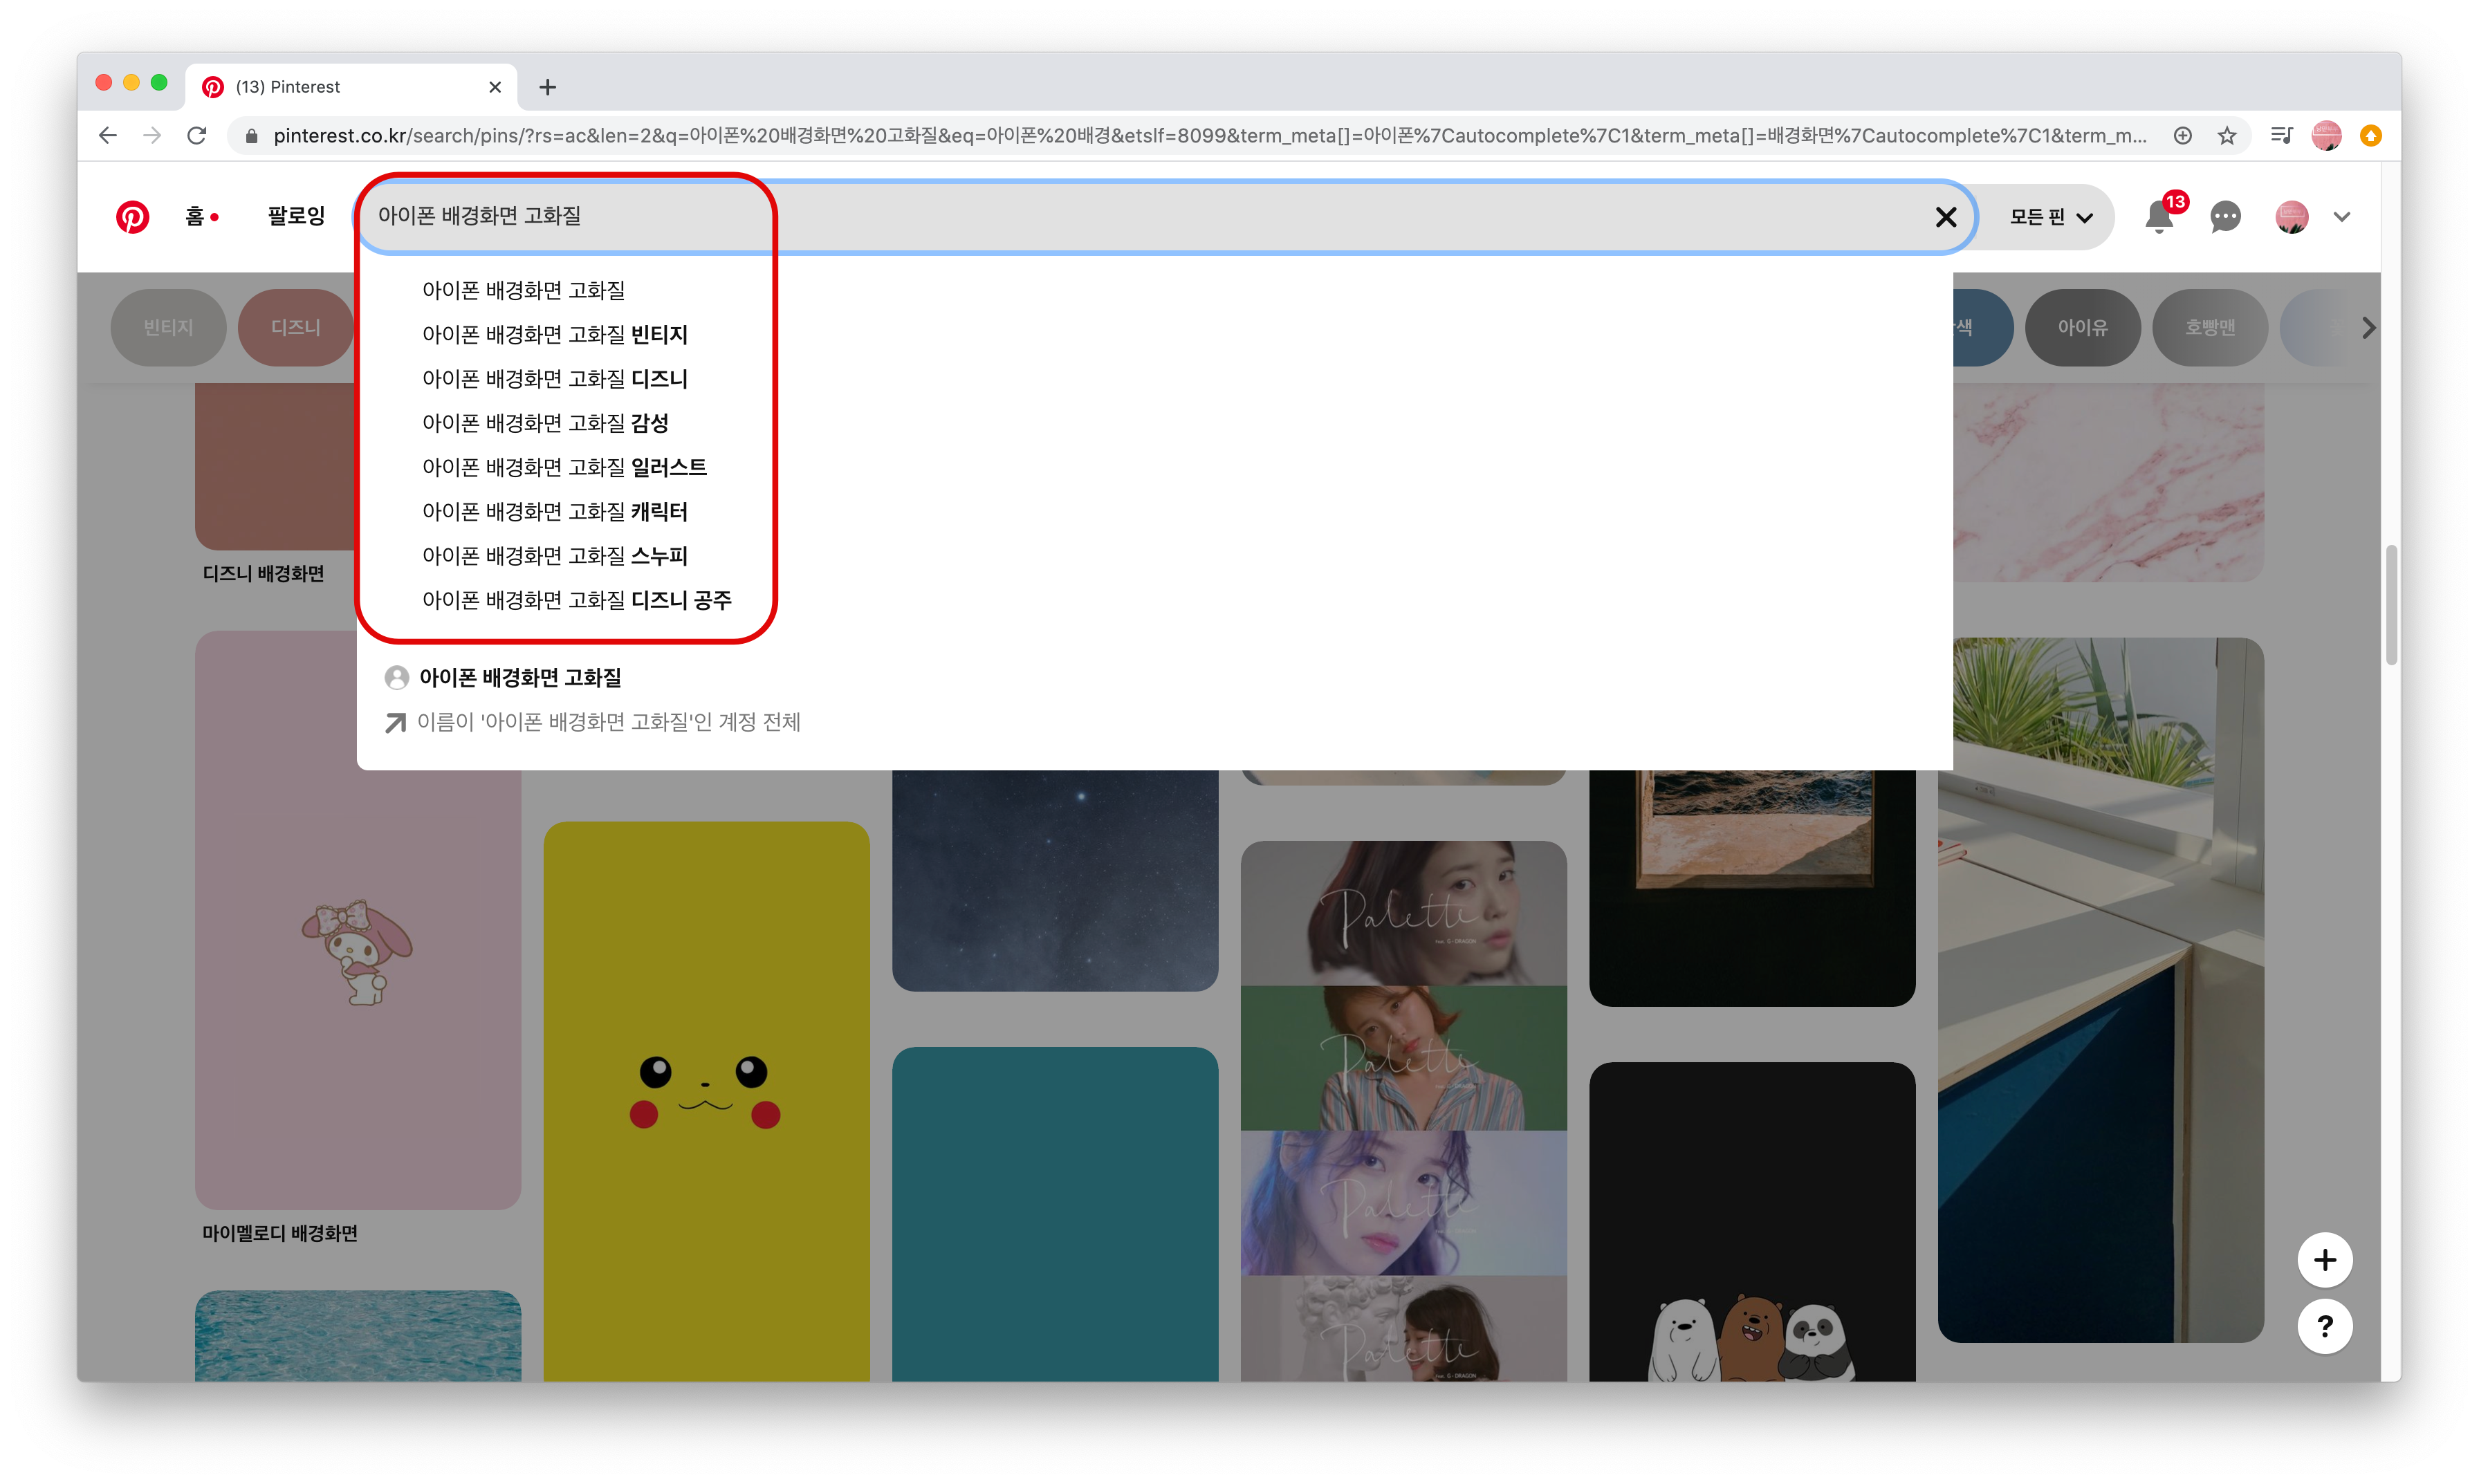Open the pink marble wallpaper pin
The width and height of the screenshot is (2479, 1484).
pyautogui.click(x=2108, y=482)
